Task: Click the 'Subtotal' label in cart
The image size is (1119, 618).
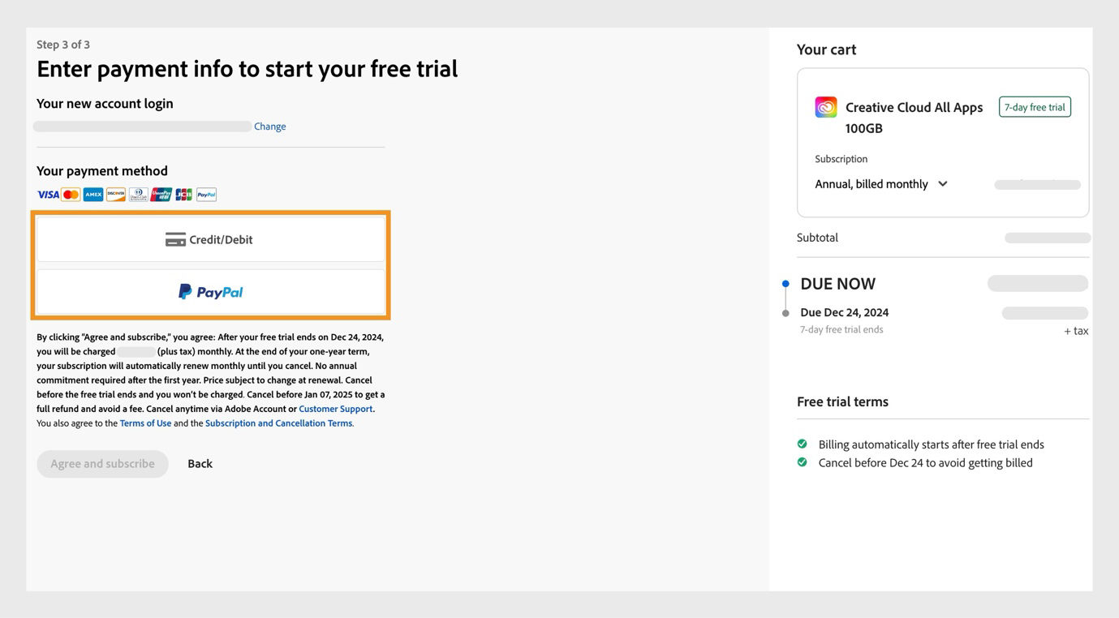Action: click(817, 238)
